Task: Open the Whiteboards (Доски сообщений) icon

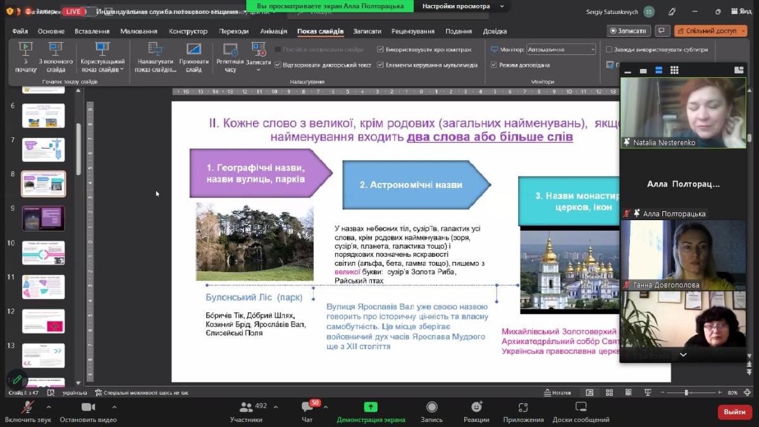Action: [581, 407]
